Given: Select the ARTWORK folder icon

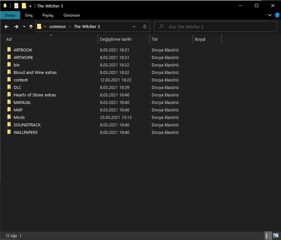Looking at the screenshot, I should point(9,57).
